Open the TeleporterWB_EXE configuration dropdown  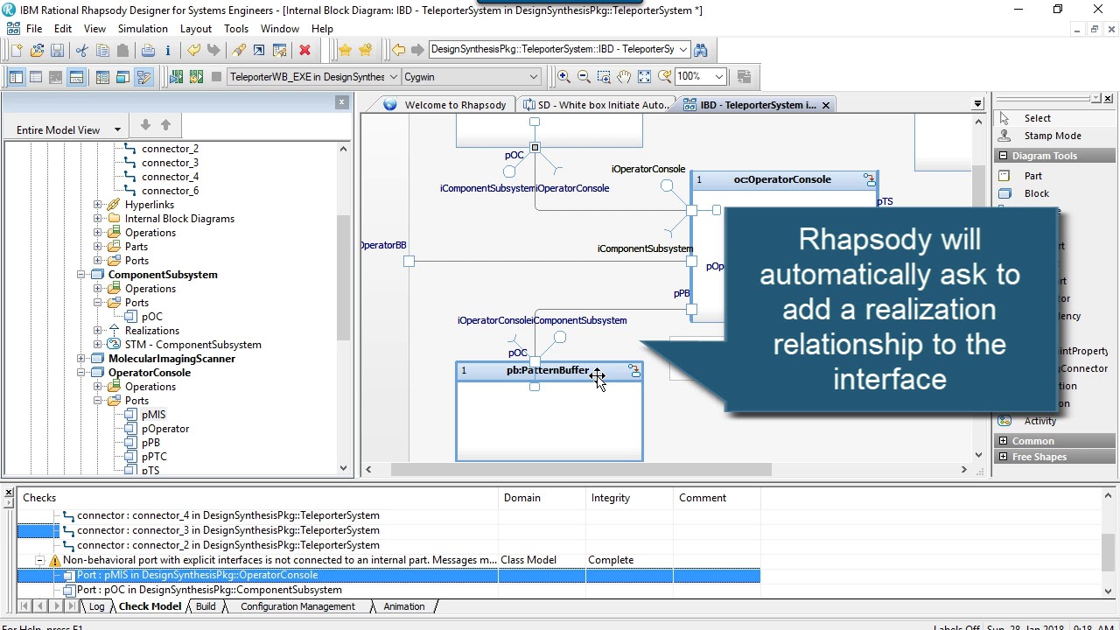pyautogui.click(x=394, y=77)
